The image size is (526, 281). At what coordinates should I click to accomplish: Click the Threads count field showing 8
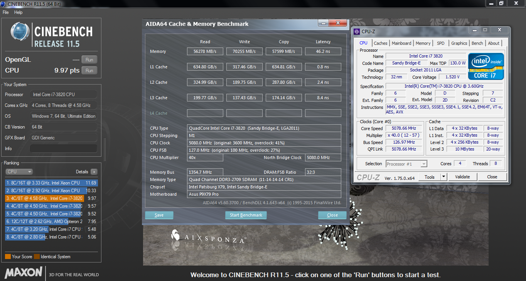496,163
